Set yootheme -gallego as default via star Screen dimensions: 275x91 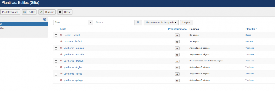(x=177, y=81)
